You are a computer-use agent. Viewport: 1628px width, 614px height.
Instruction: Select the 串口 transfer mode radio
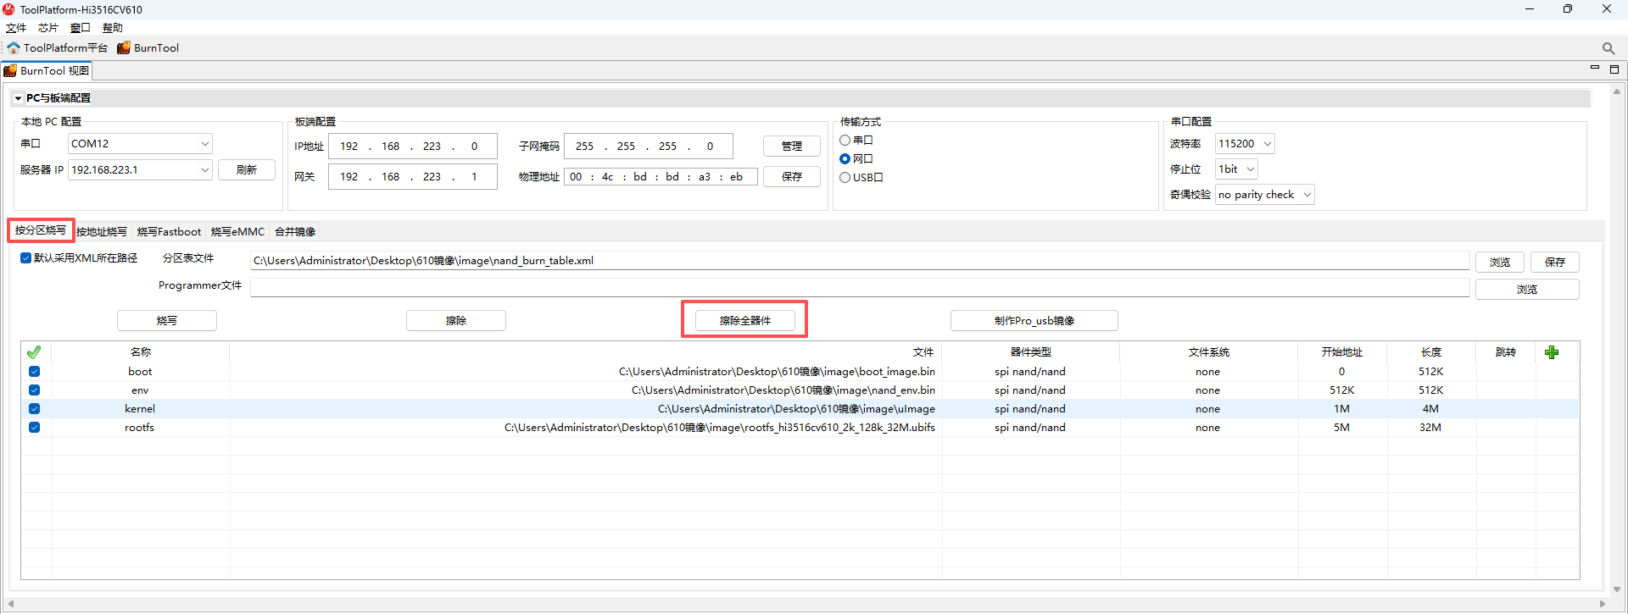[x=845, y=141]
